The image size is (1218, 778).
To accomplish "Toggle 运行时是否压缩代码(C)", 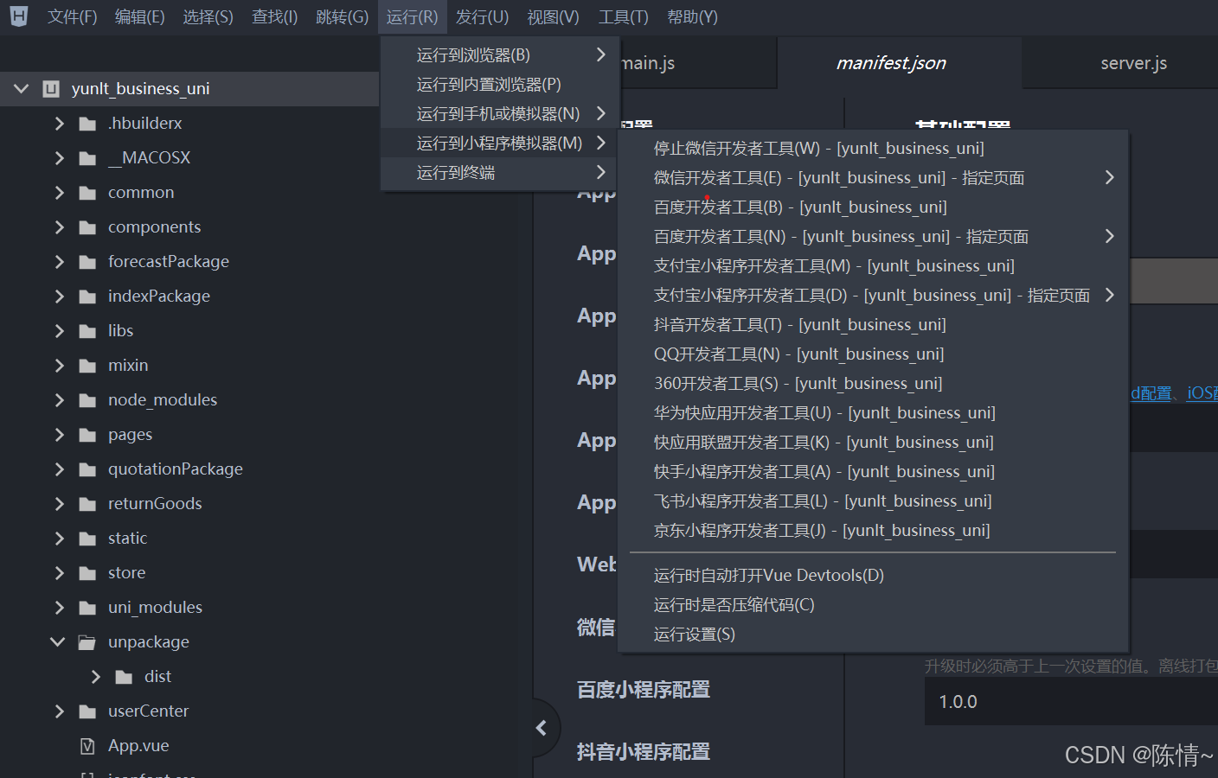I will 874,605.
